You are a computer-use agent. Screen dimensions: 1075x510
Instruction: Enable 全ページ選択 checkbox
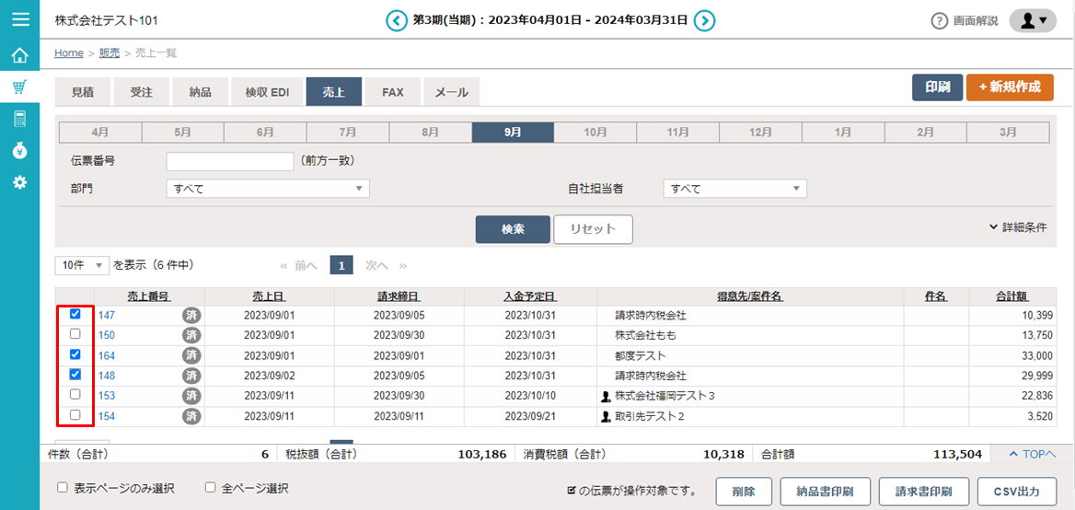coord(210,488)
